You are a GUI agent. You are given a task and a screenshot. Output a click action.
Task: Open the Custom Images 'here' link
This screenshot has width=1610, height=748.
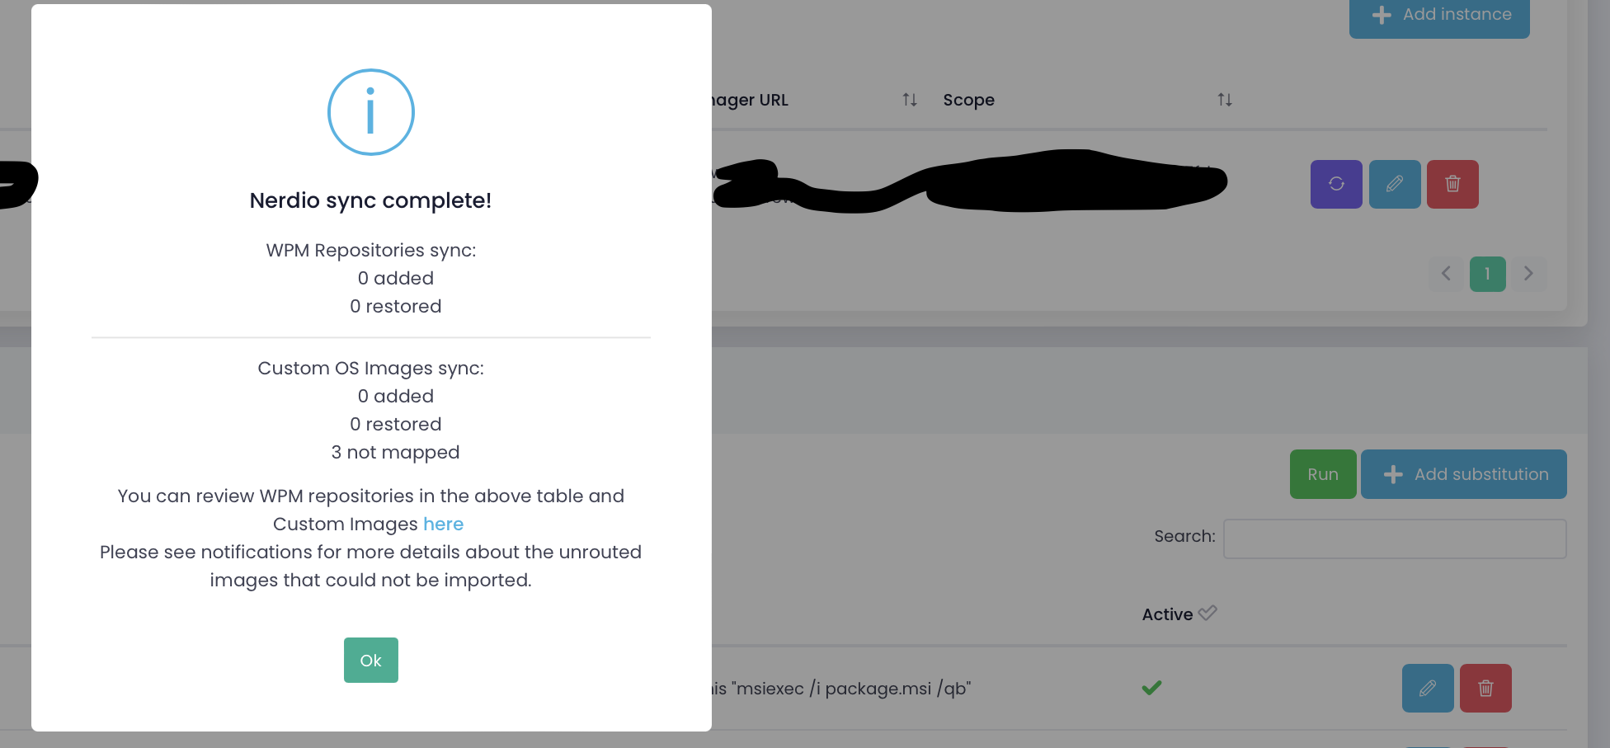coord(443,524)
